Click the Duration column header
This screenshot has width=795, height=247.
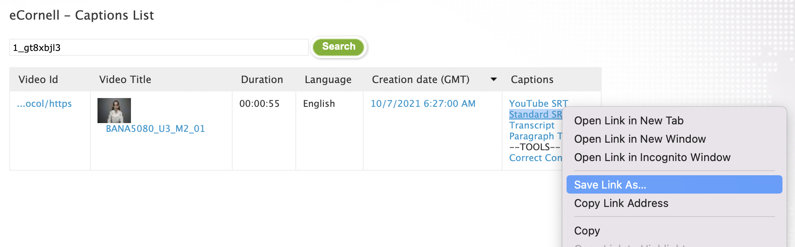(262, 79)
